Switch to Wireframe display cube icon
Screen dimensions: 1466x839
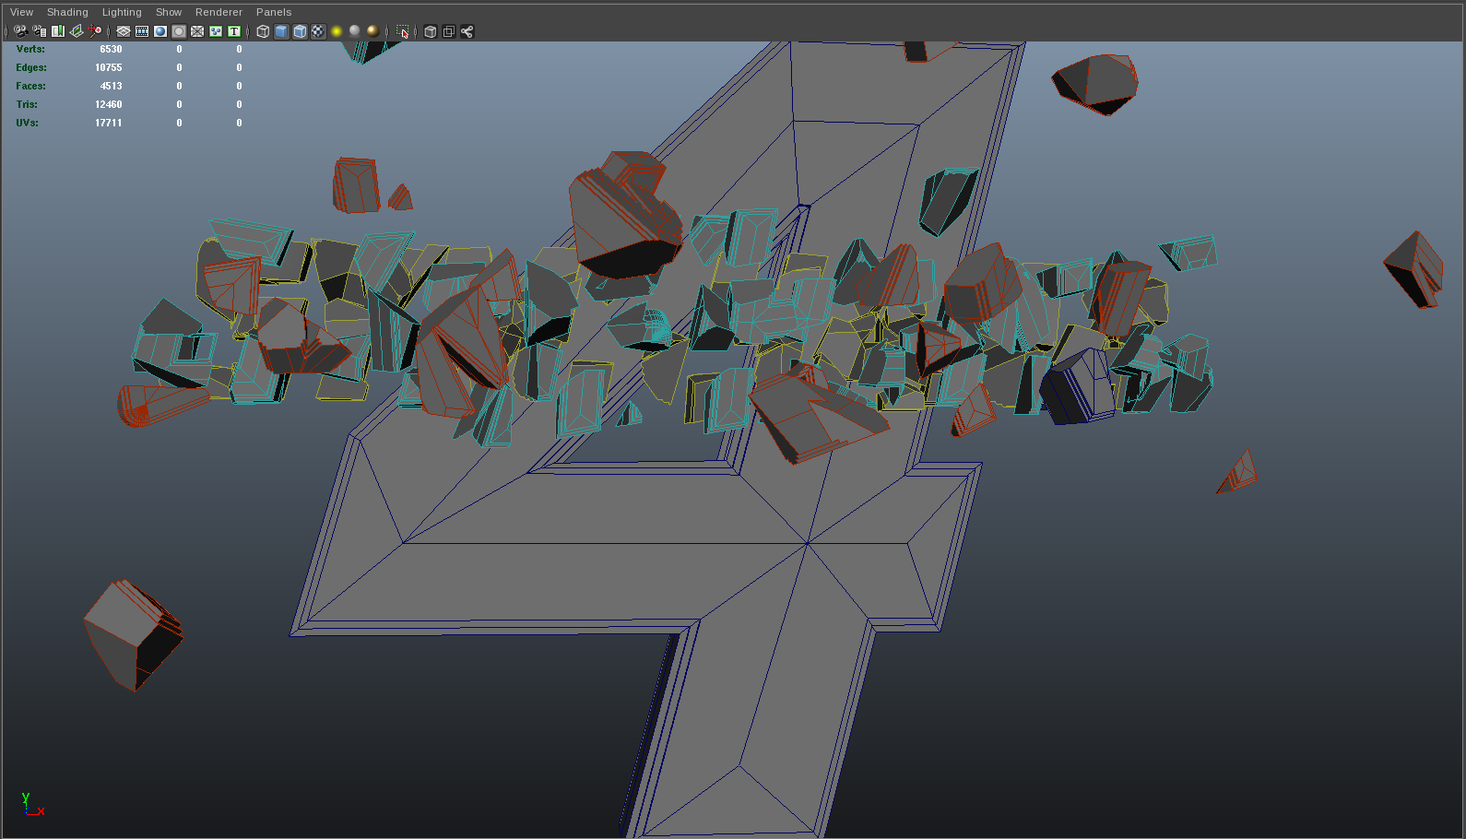[263, 31]
